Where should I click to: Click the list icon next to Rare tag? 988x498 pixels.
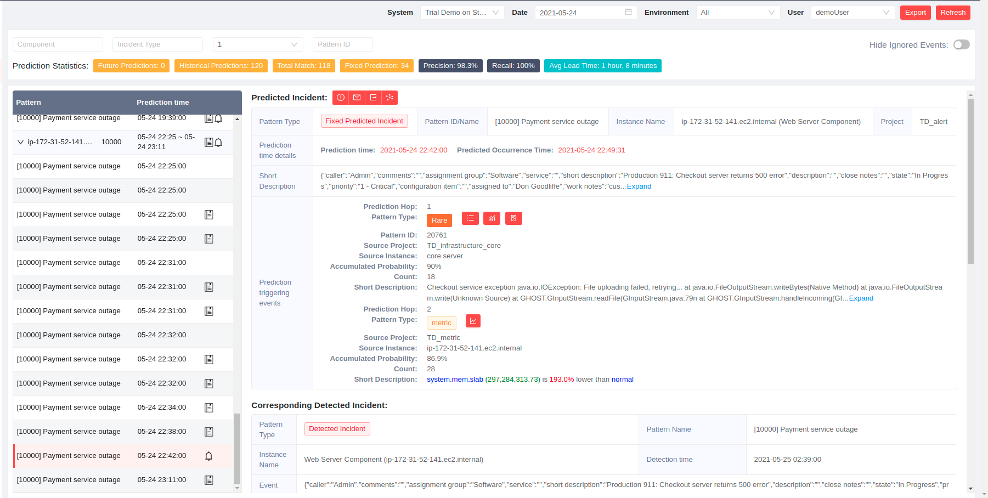[470, 218]
